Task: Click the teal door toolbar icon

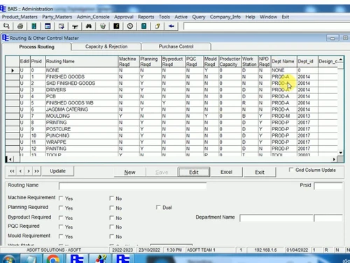Action: click(x=34, y=26)
